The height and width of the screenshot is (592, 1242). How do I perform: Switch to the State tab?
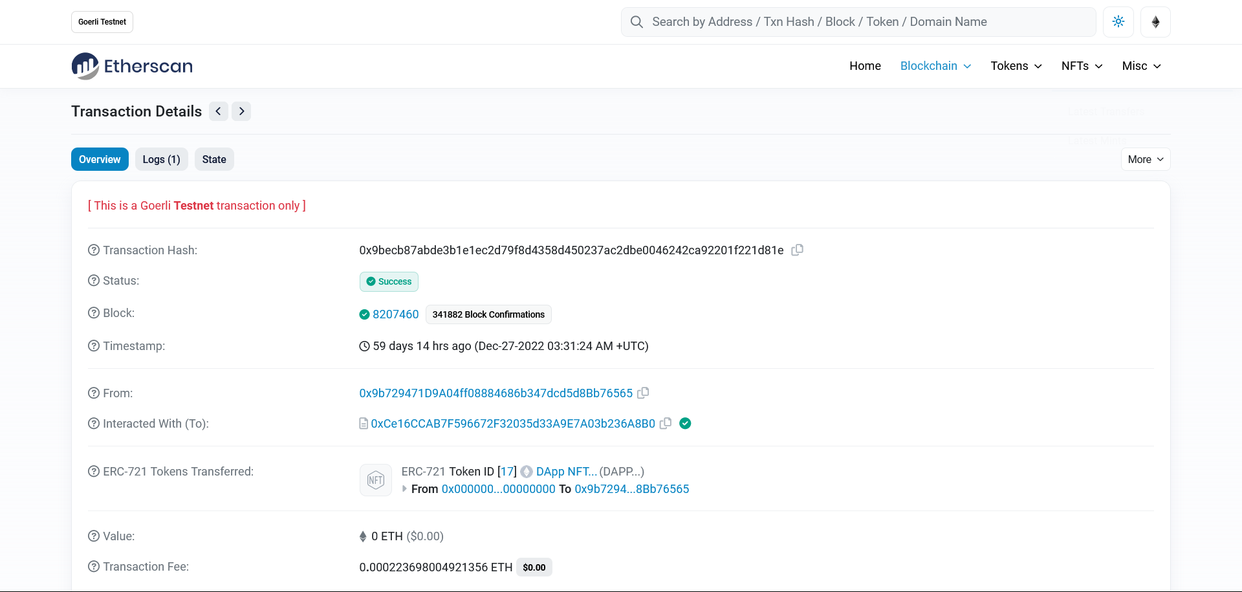point(213,159)
